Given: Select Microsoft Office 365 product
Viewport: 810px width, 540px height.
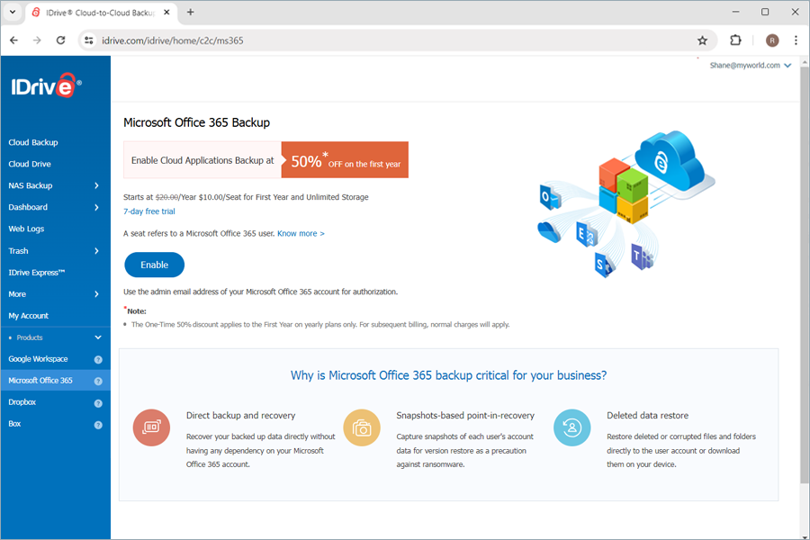Looking at the screenshot, I should (x=40, y=381).
